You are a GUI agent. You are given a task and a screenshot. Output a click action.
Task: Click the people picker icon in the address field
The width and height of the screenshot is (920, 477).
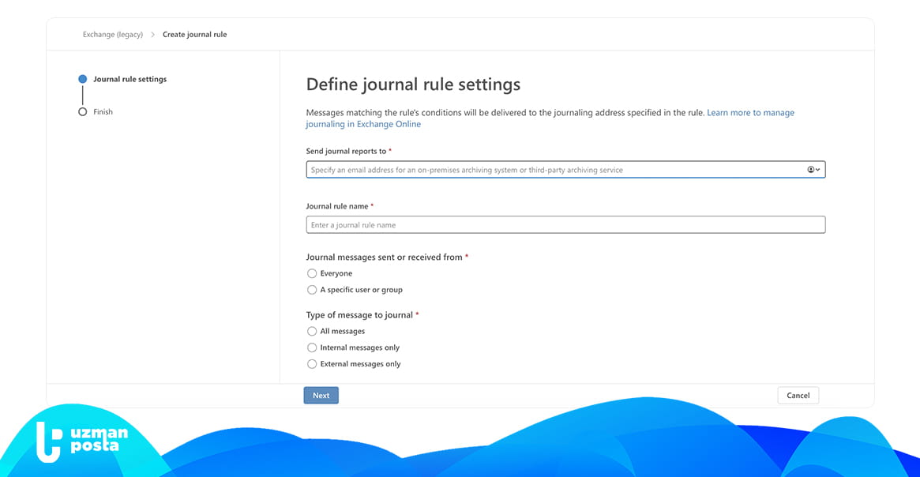[810, 170]
